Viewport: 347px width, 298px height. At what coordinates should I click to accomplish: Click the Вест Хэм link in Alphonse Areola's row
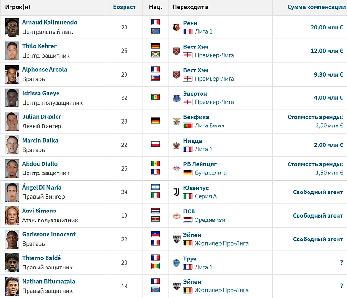click(195, 70)
